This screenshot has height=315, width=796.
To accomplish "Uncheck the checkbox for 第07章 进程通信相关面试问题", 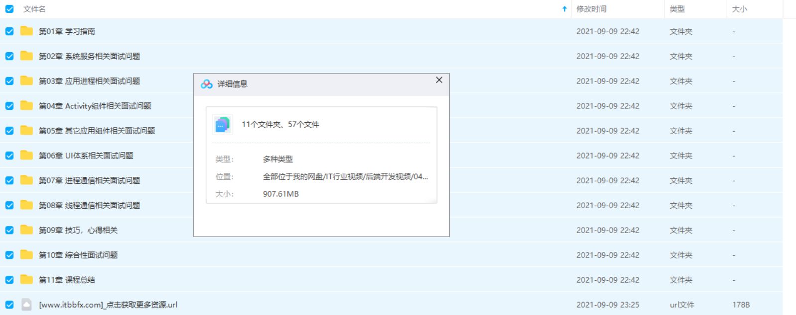I will [x=9, y=180].
